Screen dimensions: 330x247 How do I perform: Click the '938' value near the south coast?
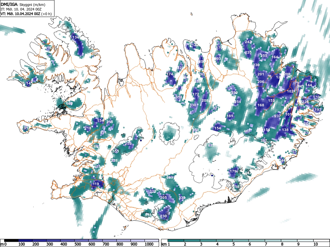(148, 215)
